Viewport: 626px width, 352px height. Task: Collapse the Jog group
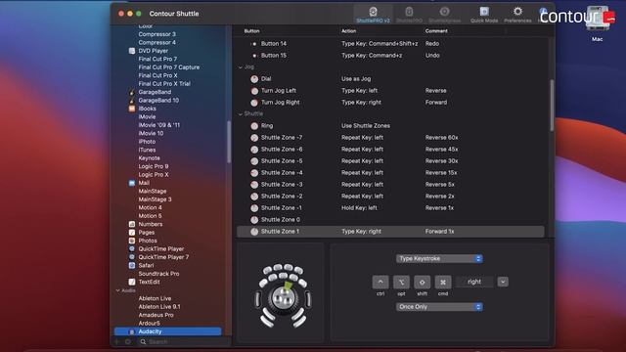(241, 67)
